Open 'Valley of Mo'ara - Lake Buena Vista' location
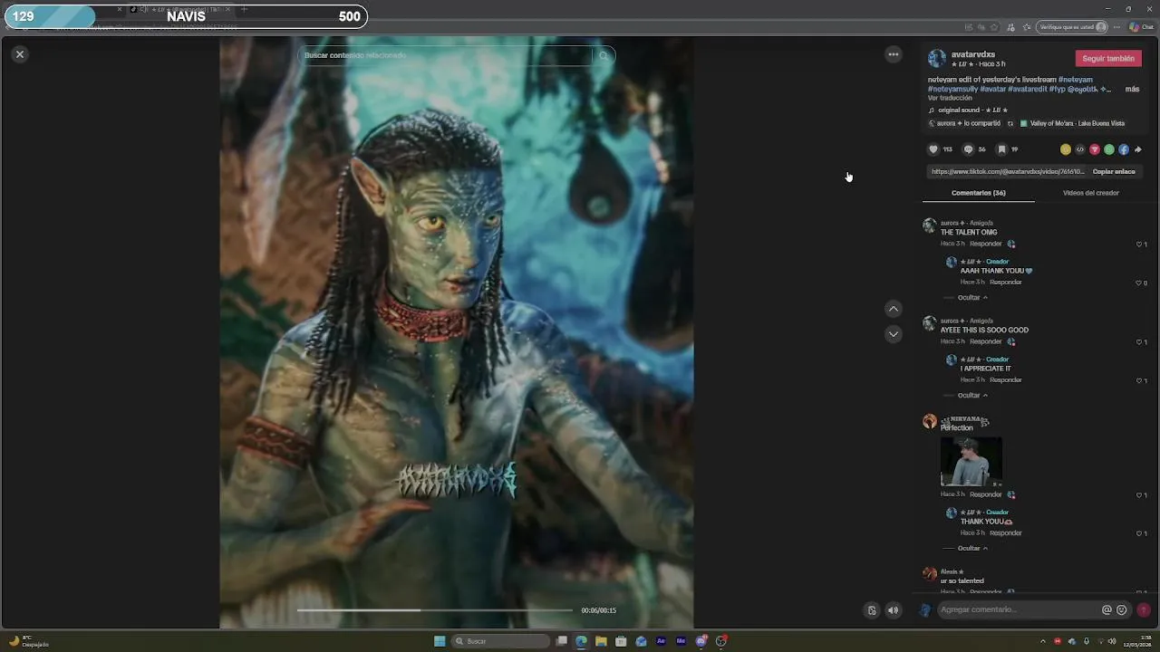The height and width of the screenshot is (652, 1160). (1077, 123)
